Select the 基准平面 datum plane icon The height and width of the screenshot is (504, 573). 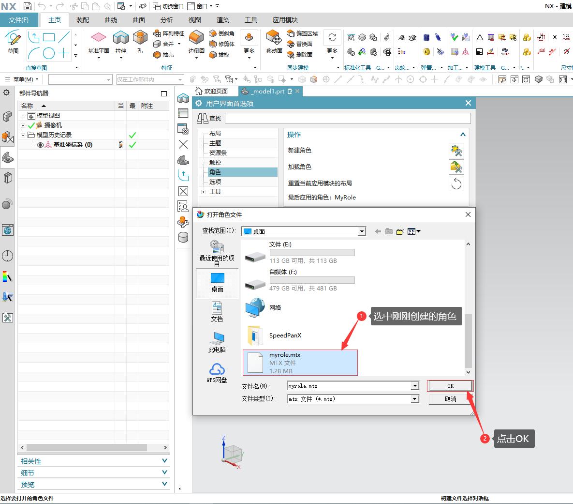click(98, 38)
